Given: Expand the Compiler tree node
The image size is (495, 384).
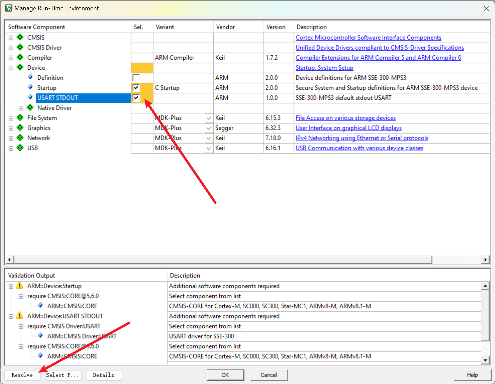Looking at the screenshot, I should [x=11, y=58].
